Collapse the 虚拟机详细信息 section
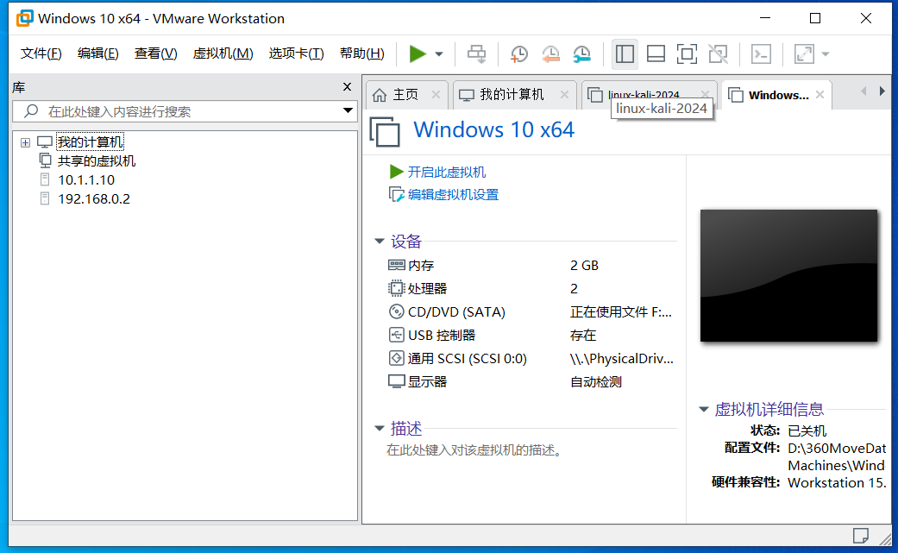 click(704, 409)
